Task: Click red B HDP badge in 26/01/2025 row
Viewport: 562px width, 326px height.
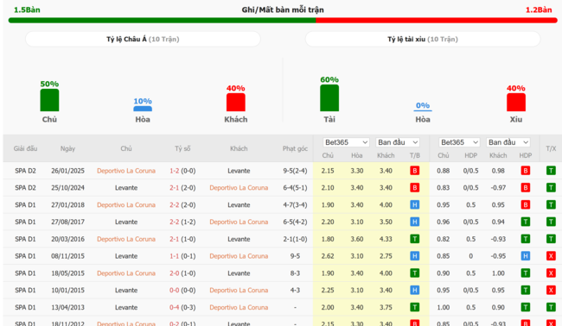Action: pyautogui.click(x=526, y=171)
